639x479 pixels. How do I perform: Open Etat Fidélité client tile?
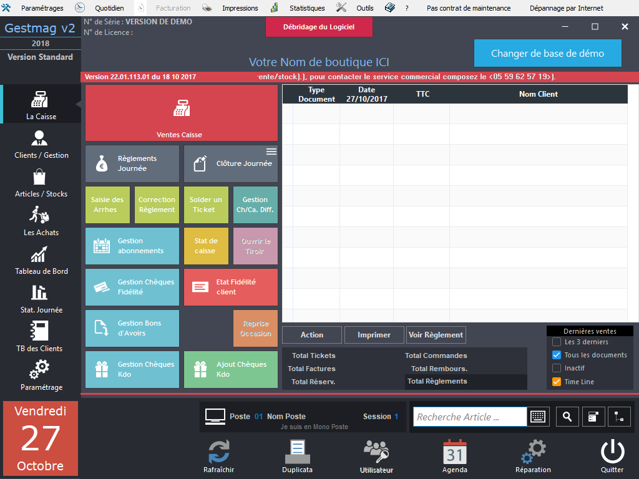pyautogui.click(x=231, y=287)
